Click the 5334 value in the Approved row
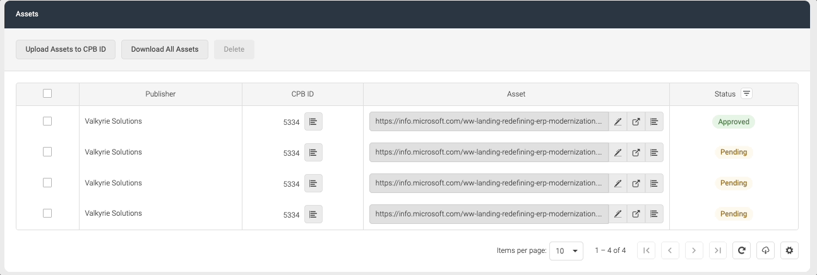 291,122
